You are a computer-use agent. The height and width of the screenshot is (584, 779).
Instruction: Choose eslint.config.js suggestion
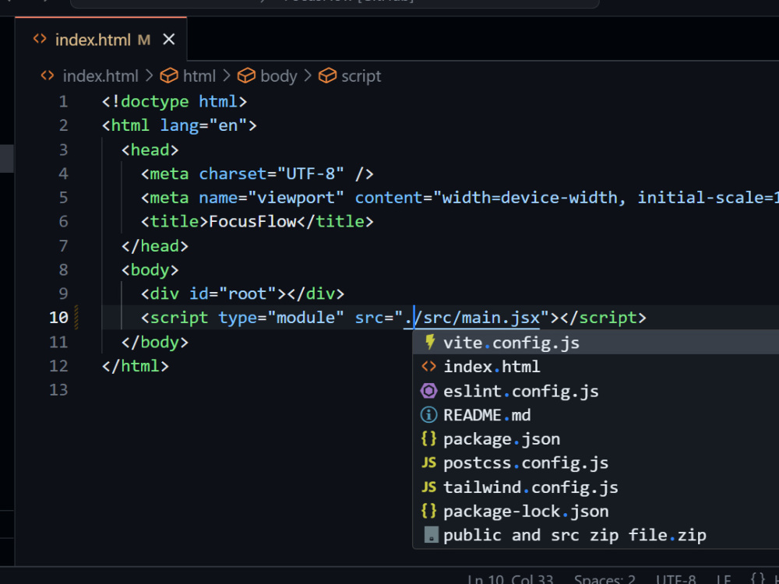(596, 391)
